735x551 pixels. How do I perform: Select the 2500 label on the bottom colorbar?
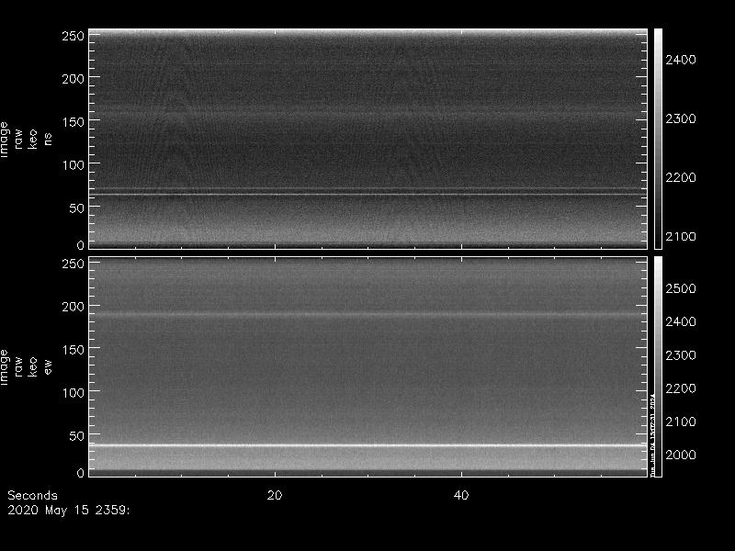point(681,288)
